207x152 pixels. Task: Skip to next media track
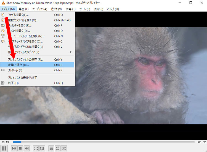[26, 148]
